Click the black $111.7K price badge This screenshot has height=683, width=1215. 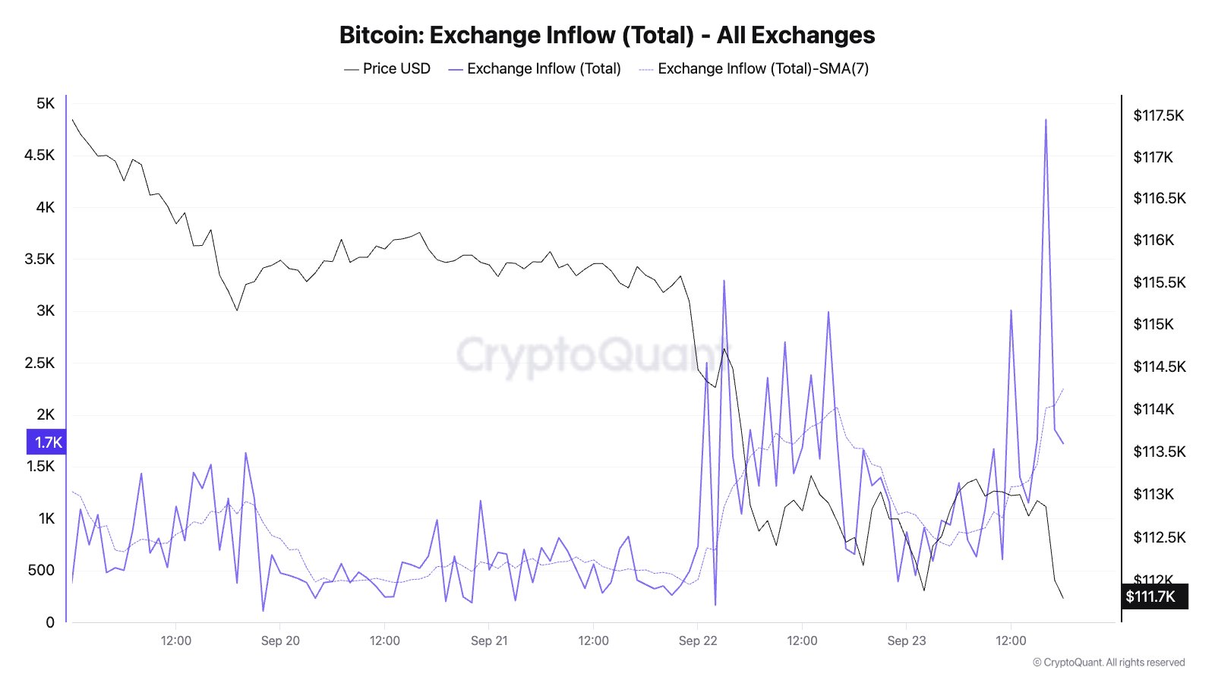(1153, 596)
